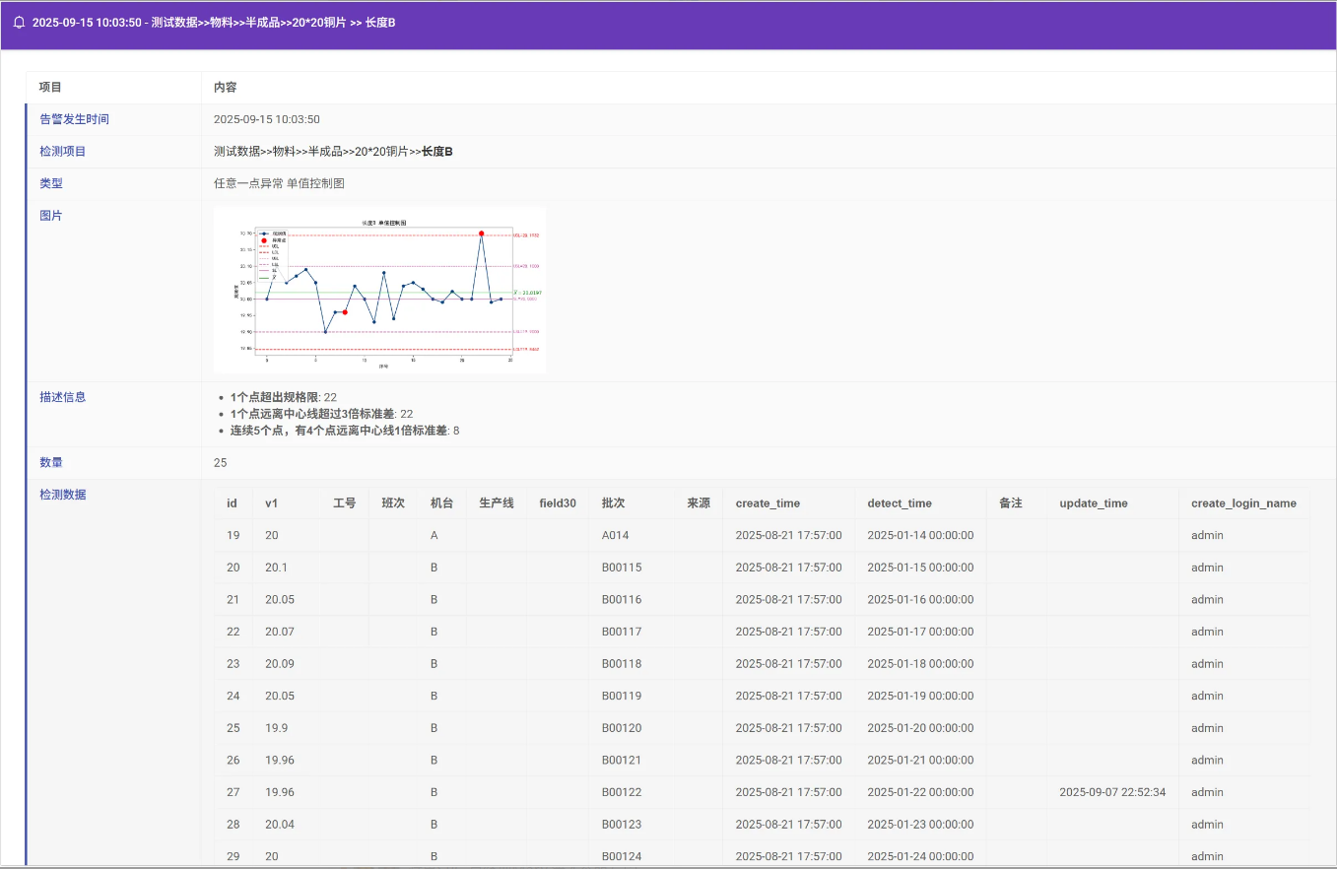Select the 检测项目 row label
The width and height of the screenshot is (1337, 869).
62,152
